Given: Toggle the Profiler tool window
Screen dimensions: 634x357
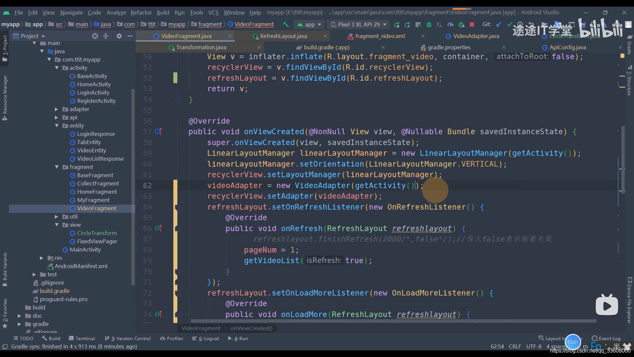Looking at the screenshot, I should click(x=172, y=338).
